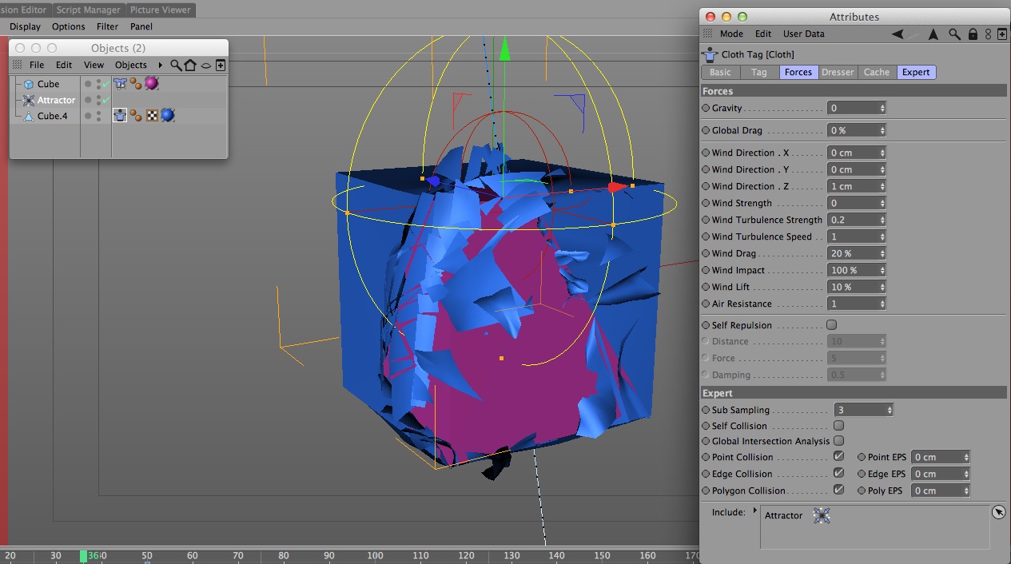The height and width of the screenshot is (564, 1011).
Task: Open the Script Manager tab
Action: pos(89,10)
